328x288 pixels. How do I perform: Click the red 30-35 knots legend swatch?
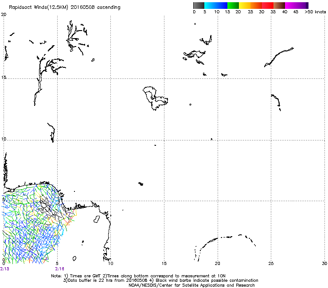(x=268, y=5)
